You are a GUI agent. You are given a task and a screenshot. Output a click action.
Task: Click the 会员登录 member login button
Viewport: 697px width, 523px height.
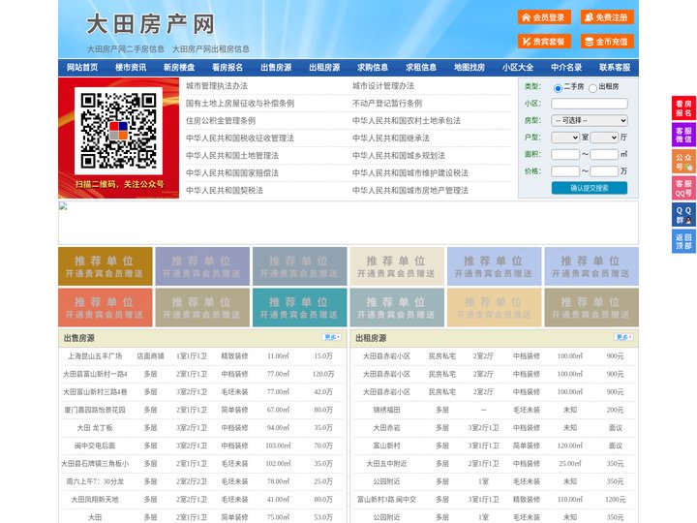544,17
